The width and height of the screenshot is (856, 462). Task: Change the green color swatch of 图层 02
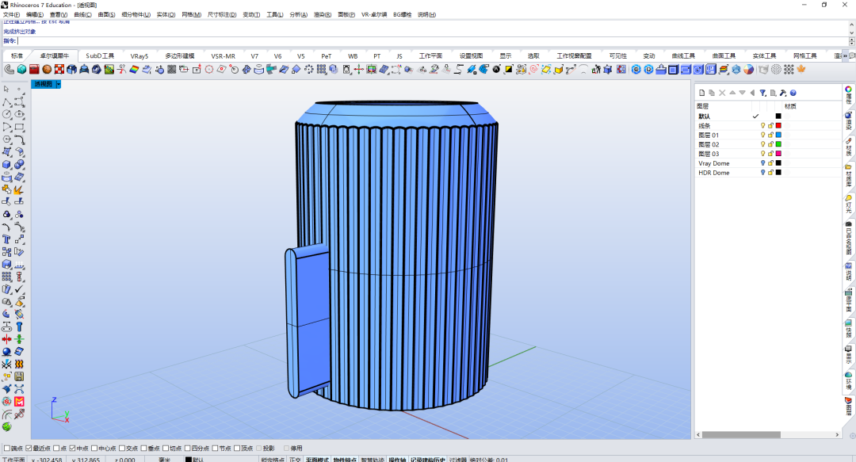pos(778,144)
